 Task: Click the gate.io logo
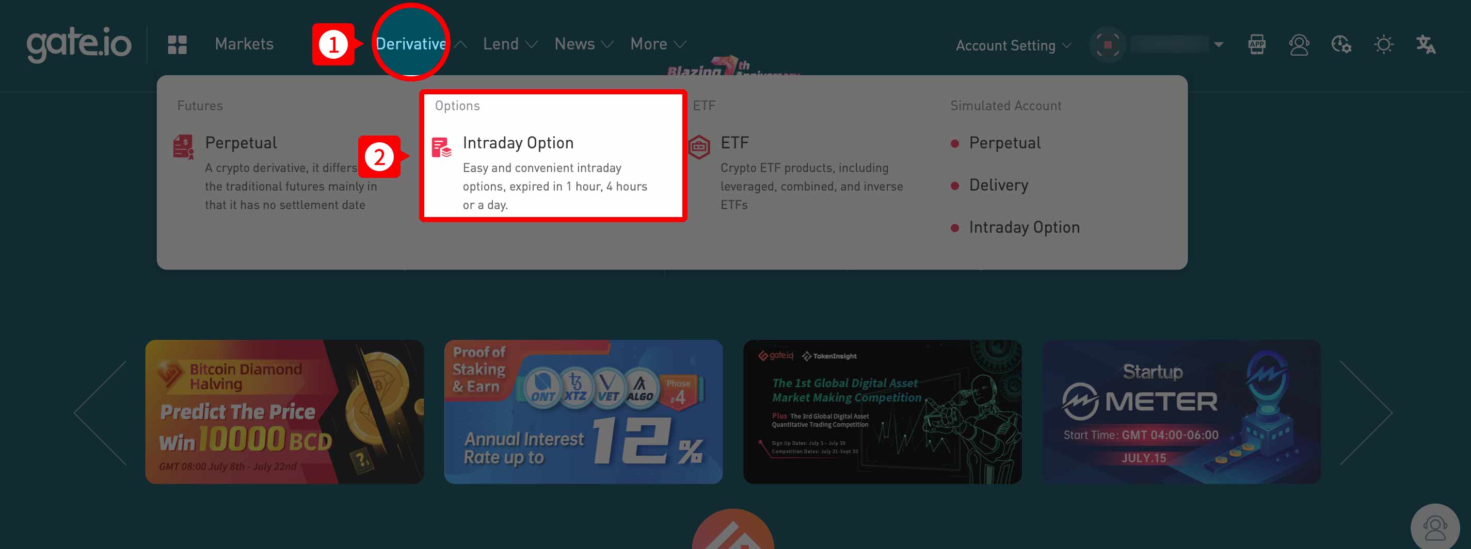(79, 44)
